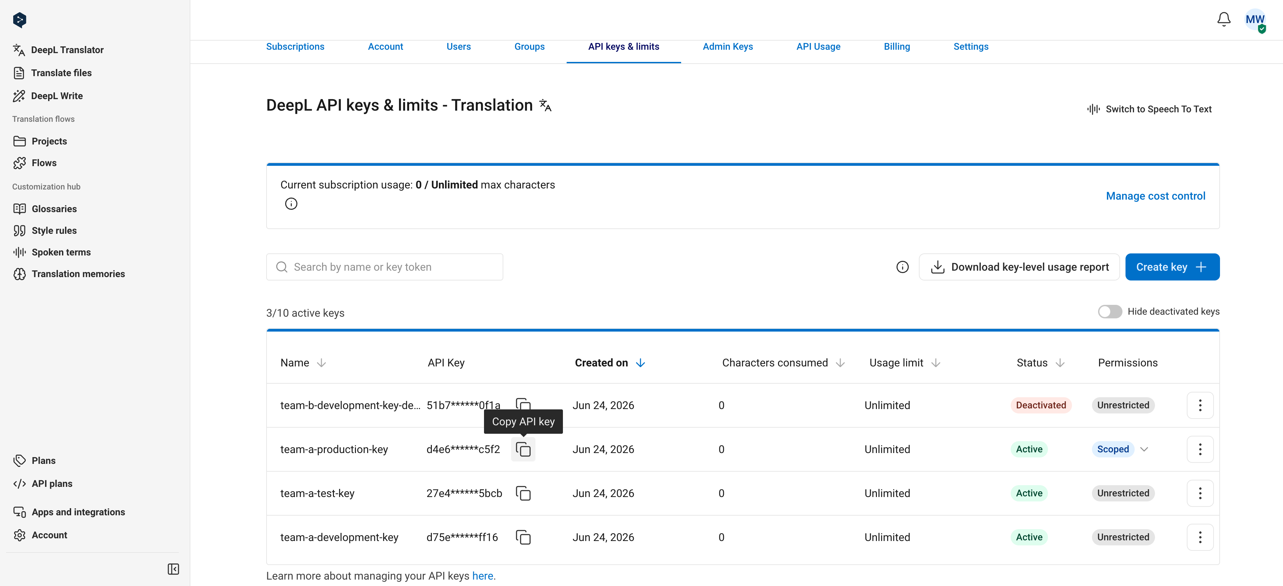Go to the Users tab
Viewport: 1283px width, 586px height.
coord(459,47)
